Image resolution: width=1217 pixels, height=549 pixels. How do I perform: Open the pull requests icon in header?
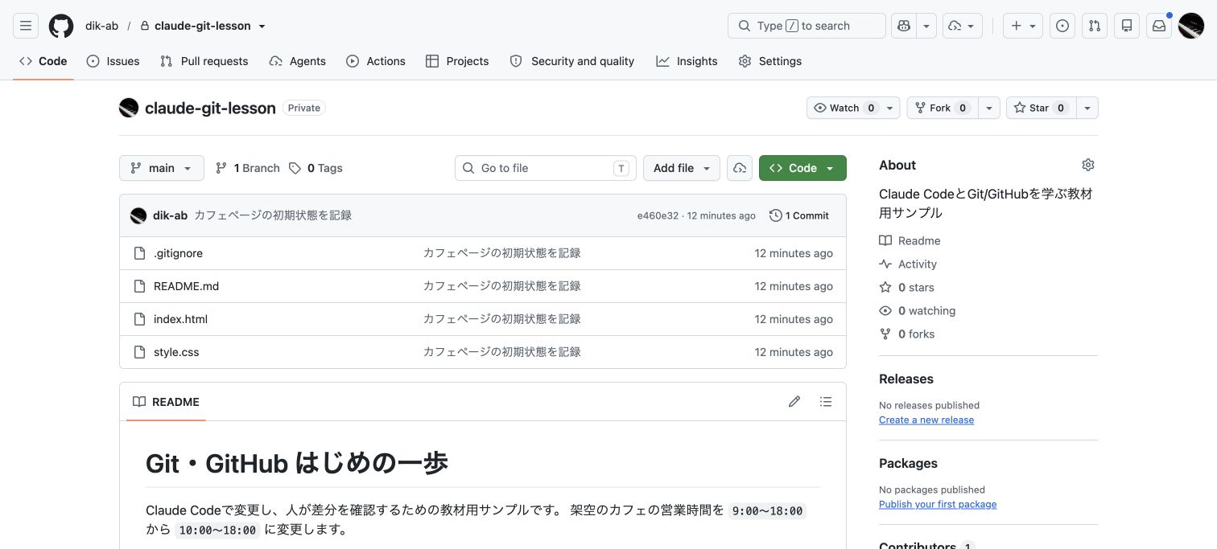pyautogui.click(x=1095, y=26)
